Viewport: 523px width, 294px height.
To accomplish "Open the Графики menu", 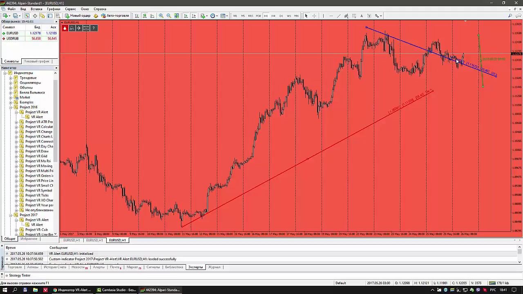I will point(54,9).
